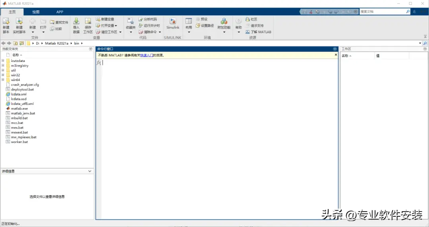Switch to the APP tab

(x=60, y=12)
